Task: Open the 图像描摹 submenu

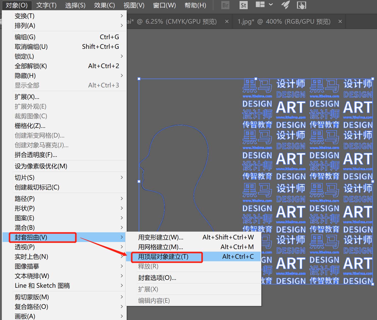Action: [x=64, y=266]
